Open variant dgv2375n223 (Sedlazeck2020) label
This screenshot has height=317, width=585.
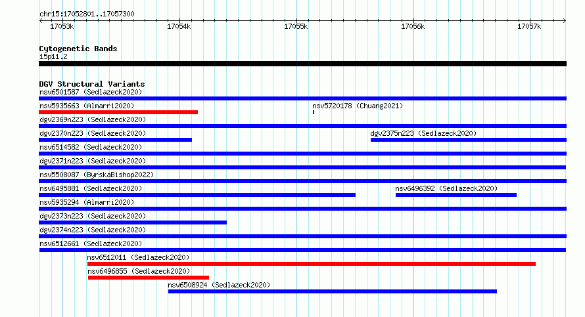[x=423, y=133]
